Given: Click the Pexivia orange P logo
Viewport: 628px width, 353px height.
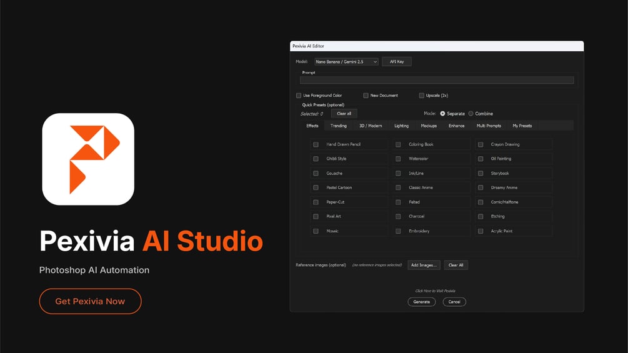Looking at the screenshot, I should [x=88, y=159].
